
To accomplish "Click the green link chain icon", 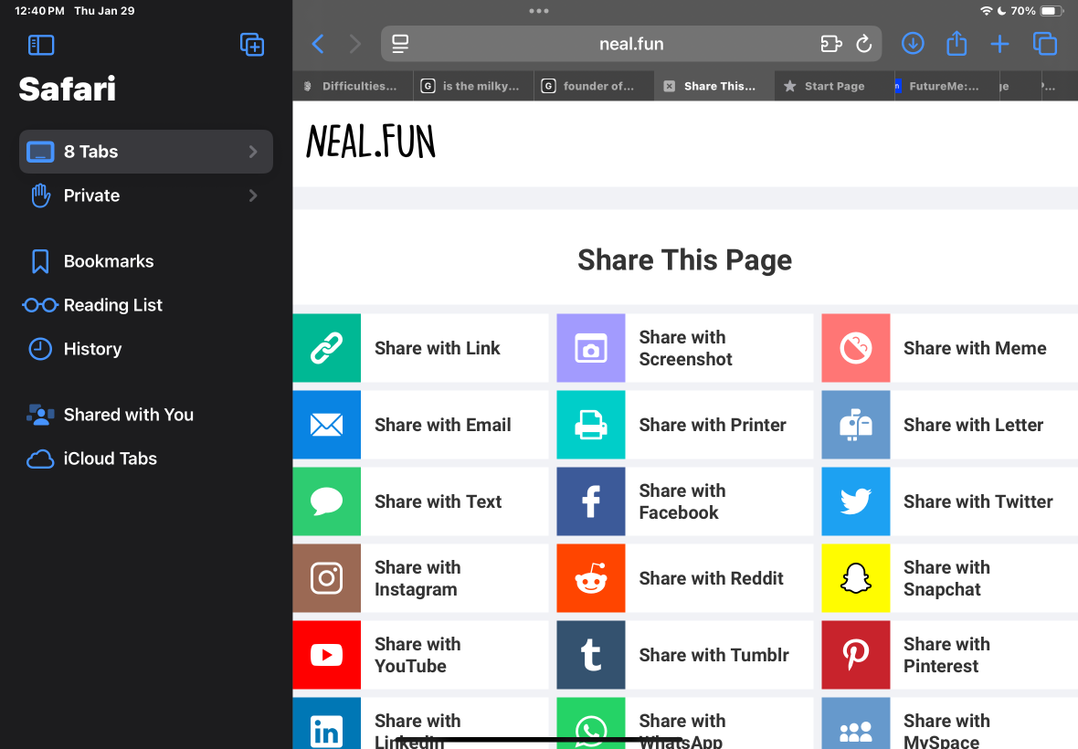I will pos(326,348).
